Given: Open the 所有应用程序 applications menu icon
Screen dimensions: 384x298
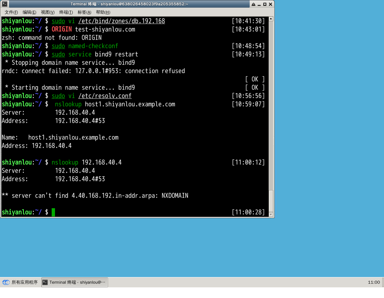Looking at the screenshot, I should pyautogui.click(x=6, y=282).
